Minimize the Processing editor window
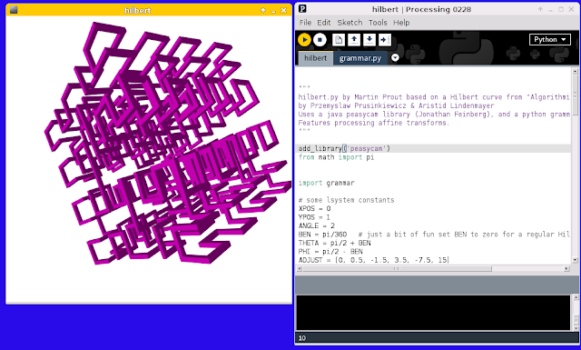 [551, 9]
